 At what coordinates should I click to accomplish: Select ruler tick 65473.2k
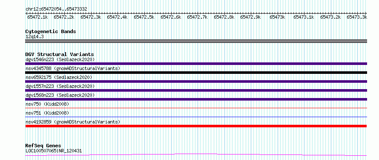[330, 17]
